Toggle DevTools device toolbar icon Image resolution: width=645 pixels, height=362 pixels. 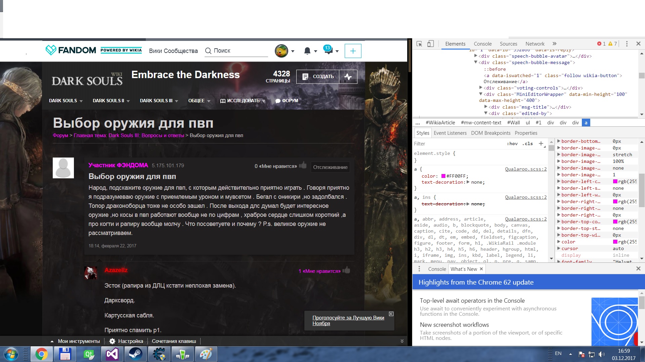click(430, 44)
